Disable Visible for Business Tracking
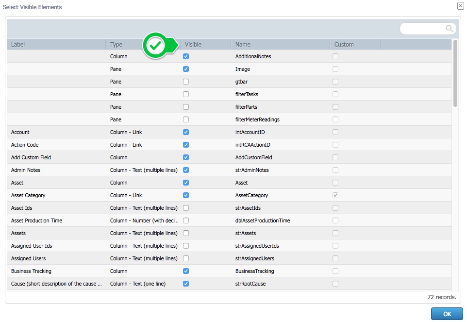467x322 pixels. (186, 271)
